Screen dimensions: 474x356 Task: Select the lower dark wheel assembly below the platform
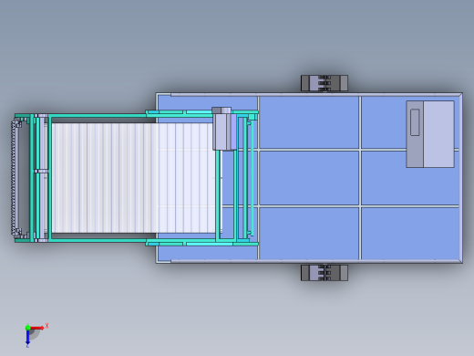click(x=325, y=273)
